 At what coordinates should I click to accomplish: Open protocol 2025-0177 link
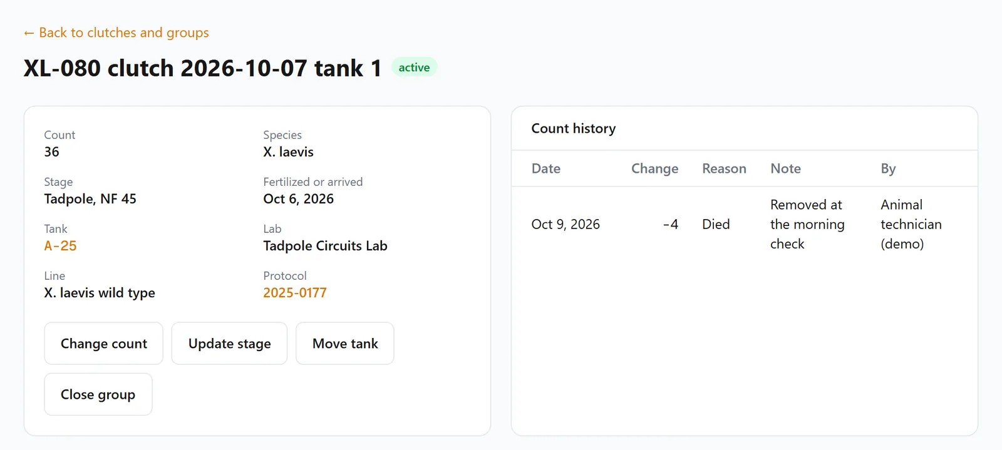coord(295,293)
